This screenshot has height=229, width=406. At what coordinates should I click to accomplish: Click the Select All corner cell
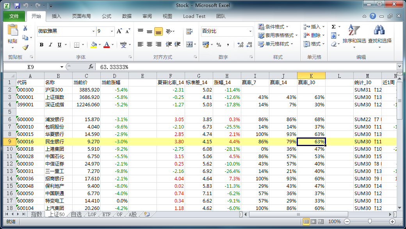click(10, 76)
